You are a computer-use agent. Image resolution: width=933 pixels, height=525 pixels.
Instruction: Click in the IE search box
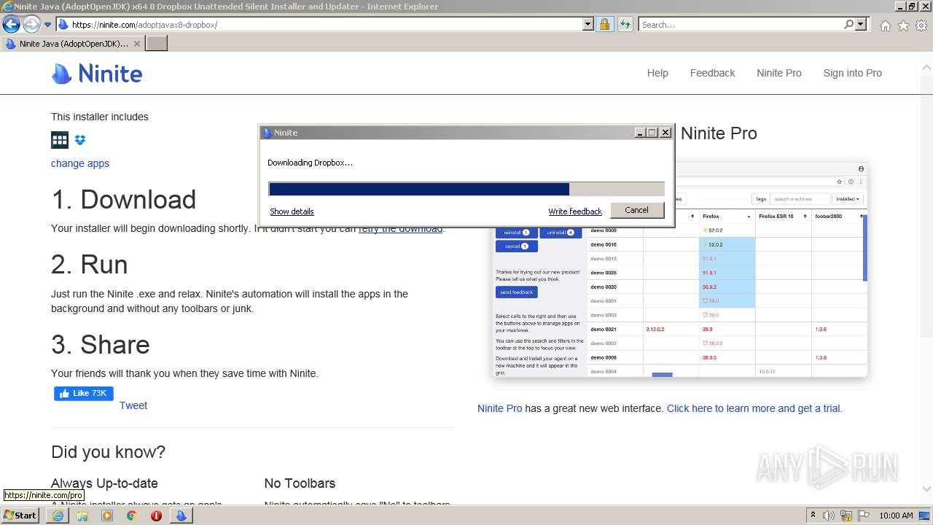click(x=741, y=24)
